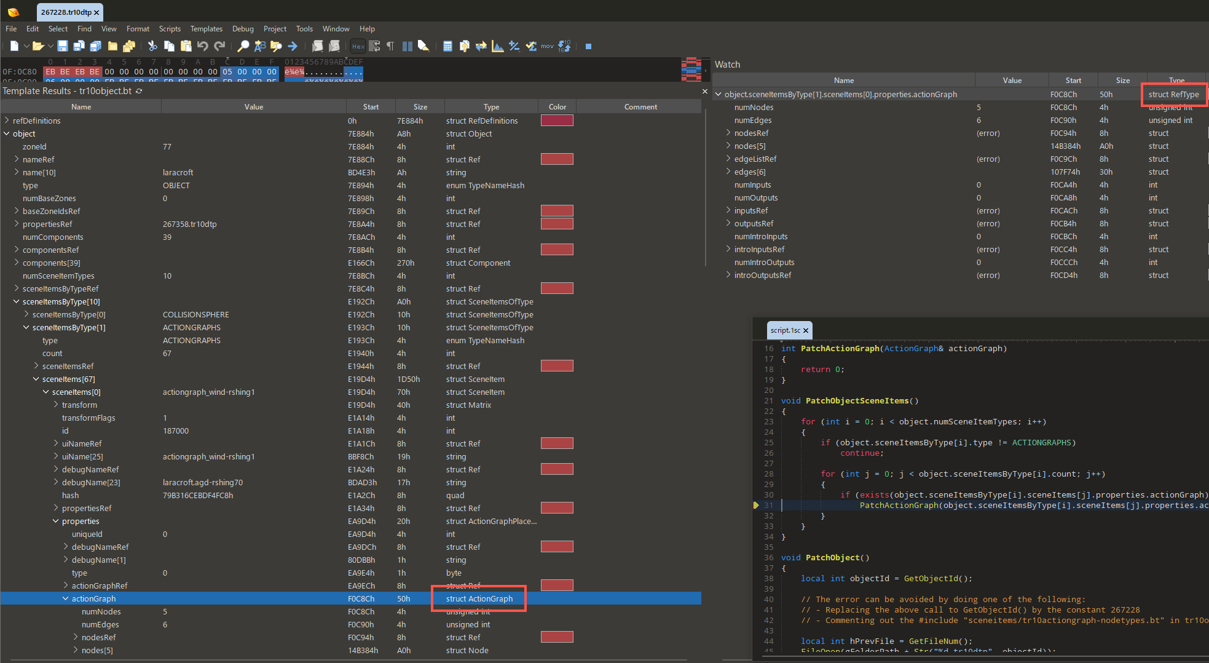This screenshot has height=663, width=1209.
Task: Open the Calculator tool icon
Action: (447, 46)
